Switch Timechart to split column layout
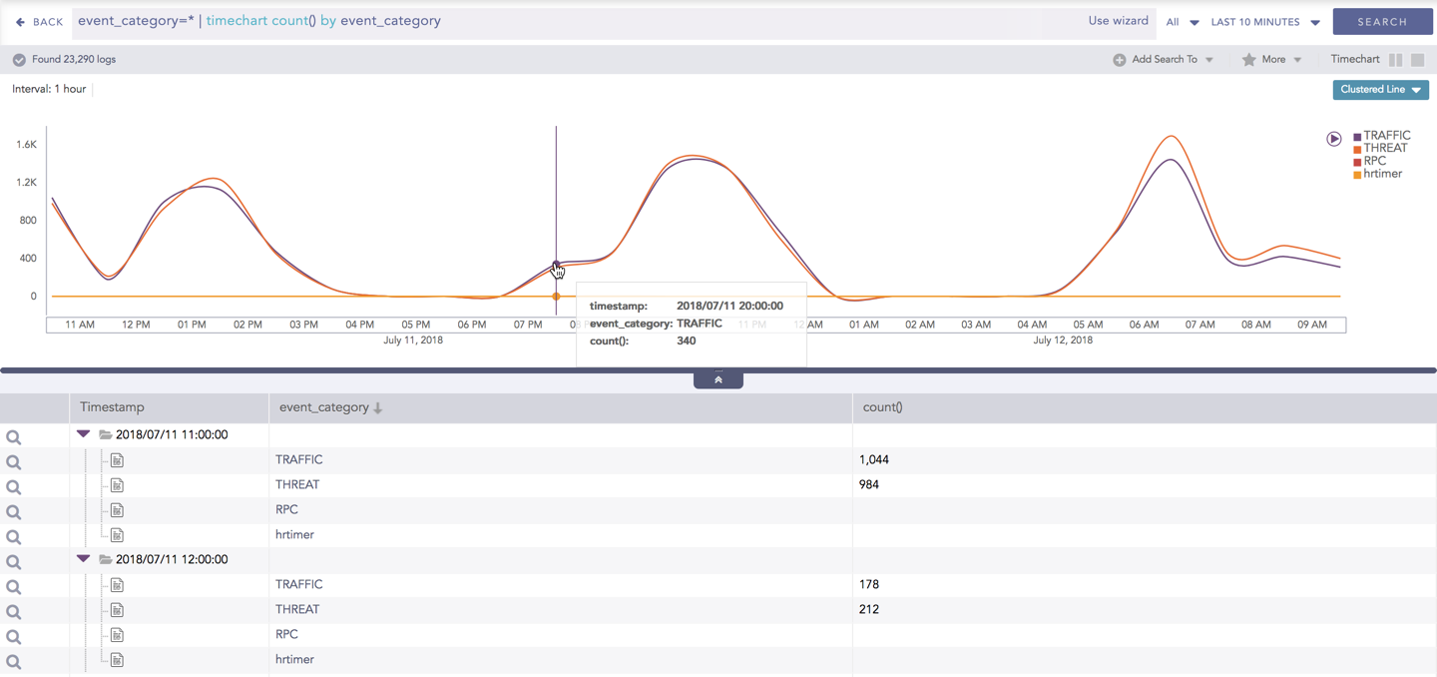 pos(1395,60)
